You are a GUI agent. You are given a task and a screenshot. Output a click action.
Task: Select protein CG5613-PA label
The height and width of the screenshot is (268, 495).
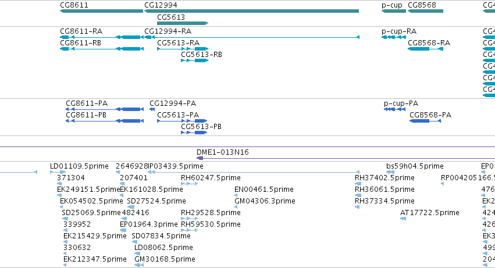point(178,115)
